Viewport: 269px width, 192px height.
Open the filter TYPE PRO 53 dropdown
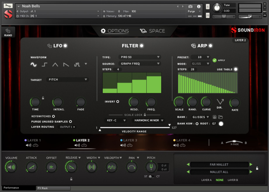coord(140,57)
